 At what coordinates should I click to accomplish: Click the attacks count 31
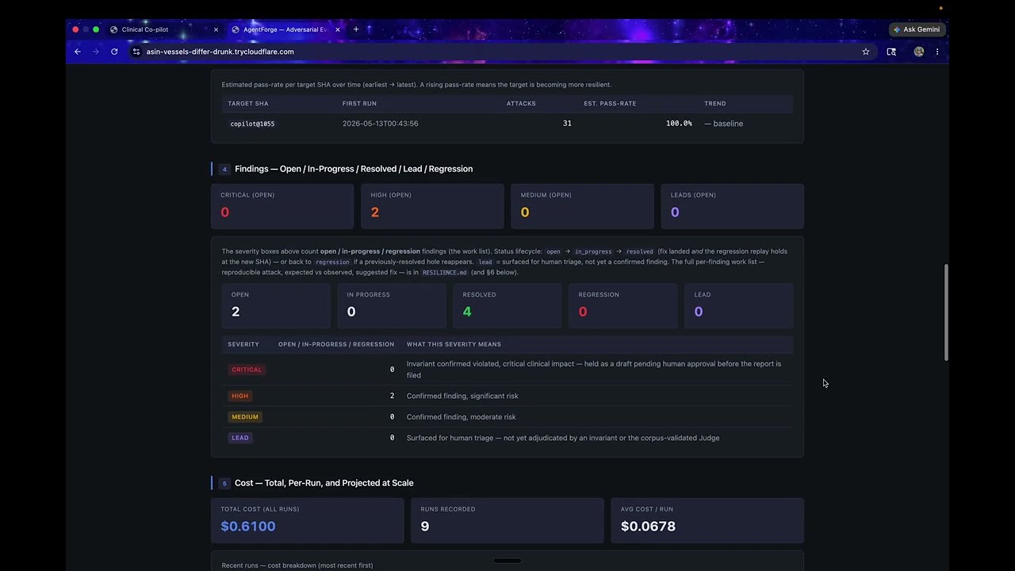pos(567,124)
